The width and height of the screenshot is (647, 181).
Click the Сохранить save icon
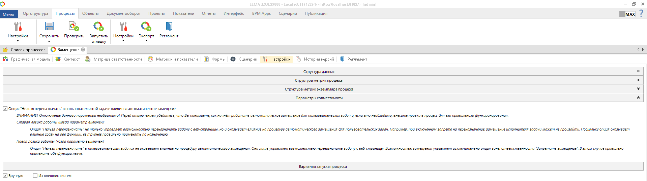(49, 27)
